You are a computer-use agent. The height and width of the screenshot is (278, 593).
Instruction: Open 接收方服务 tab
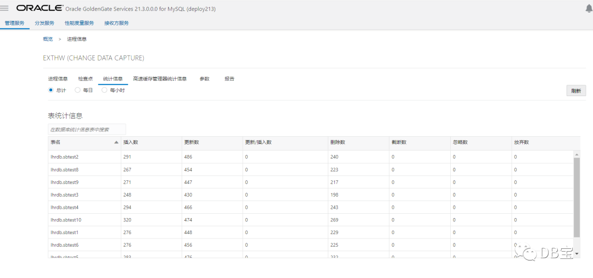[116, 23]
